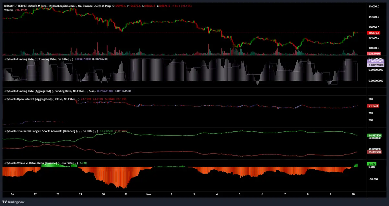The image size is (389, 206).
Task: Click the 0.005000000 funding axis label
Action: pyautogui.click(x=376, y=69)
